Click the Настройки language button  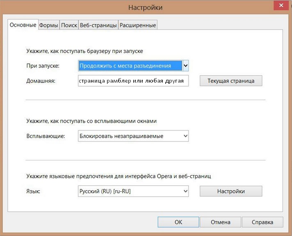click(231, 191)
